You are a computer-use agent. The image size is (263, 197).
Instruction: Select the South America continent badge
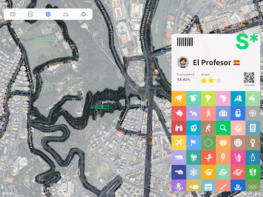[209, 98]
